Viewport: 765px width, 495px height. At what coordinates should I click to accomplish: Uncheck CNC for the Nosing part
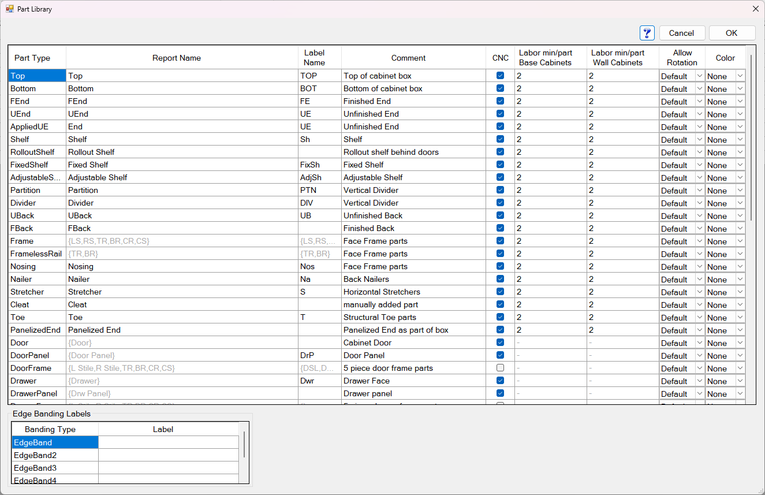click(x=500, y=266)
